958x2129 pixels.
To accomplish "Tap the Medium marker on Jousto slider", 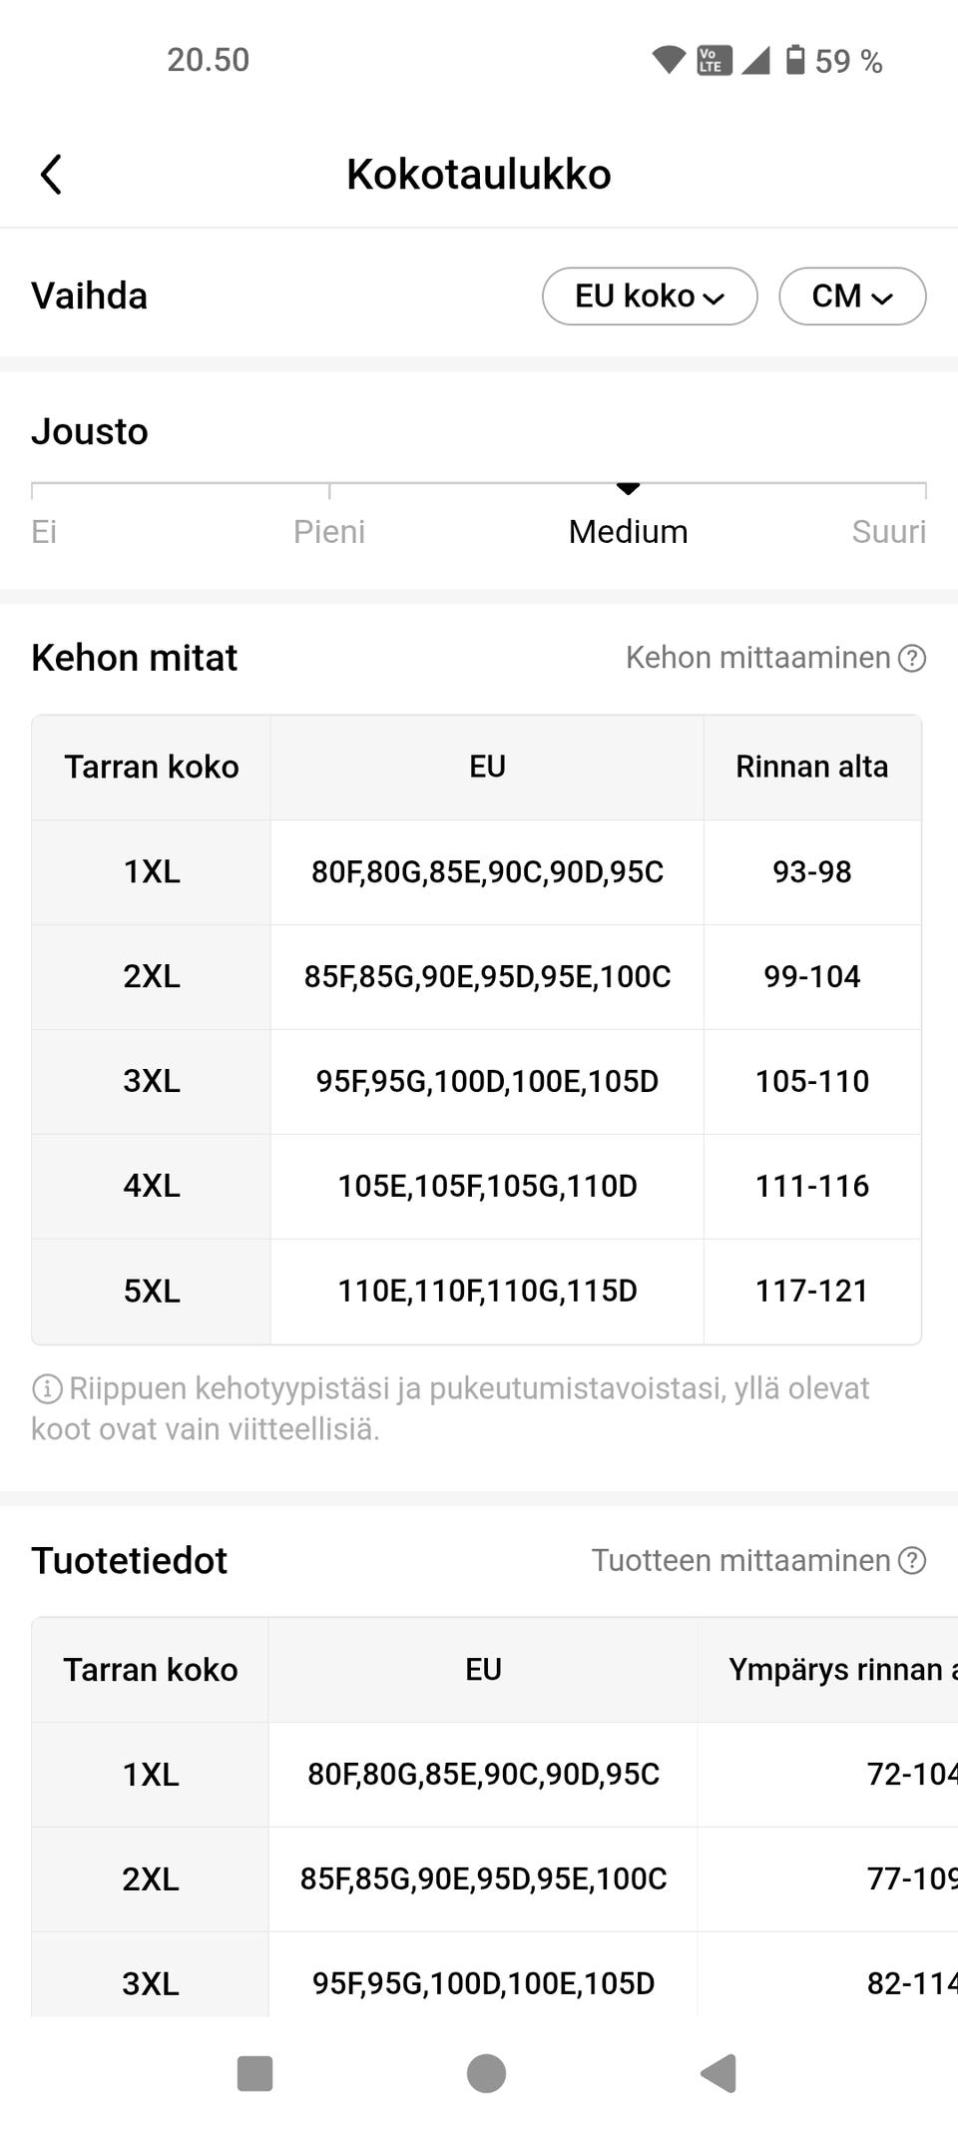I will tap(628, 488).
